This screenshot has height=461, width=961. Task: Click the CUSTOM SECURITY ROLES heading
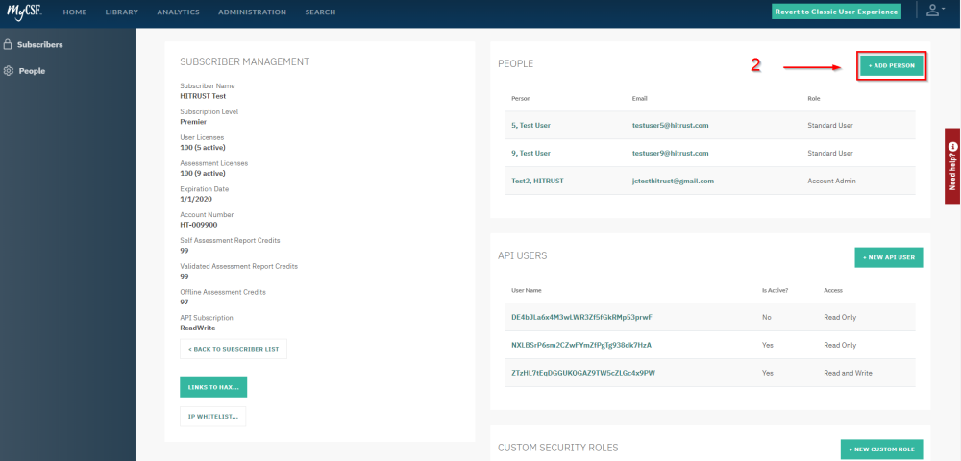tap(557, 448)
